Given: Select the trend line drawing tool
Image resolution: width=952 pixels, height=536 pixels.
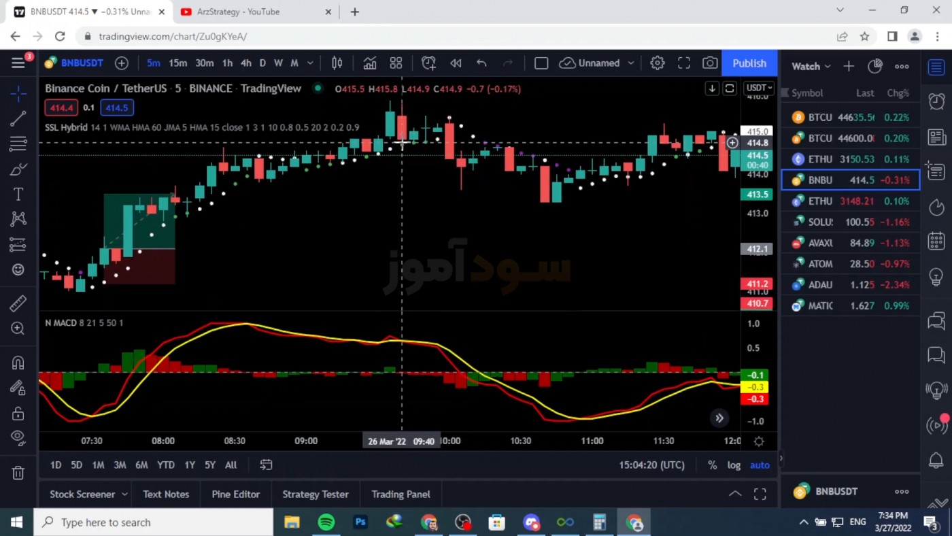Looking at the screenshot, I should 18,118.
